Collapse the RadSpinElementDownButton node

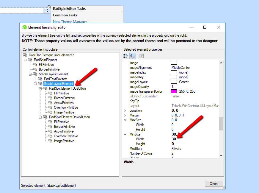40,117
